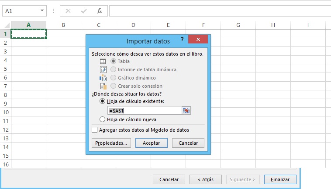
Task: Click the range selector icon beside =$A$1
Action: tap(187, 111)
